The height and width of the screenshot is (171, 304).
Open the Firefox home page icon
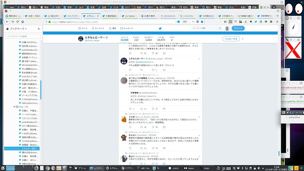[x=22, y=22]
